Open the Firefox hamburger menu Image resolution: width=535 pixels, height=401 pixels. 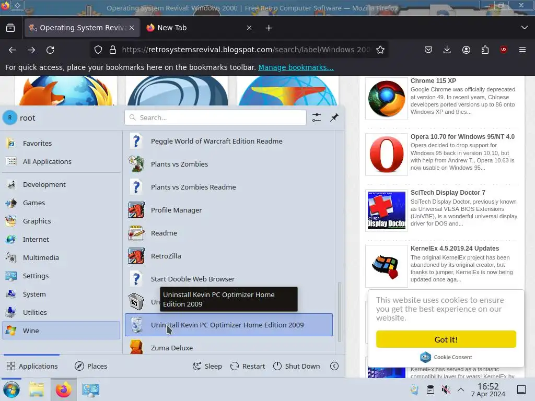point(522,50)
